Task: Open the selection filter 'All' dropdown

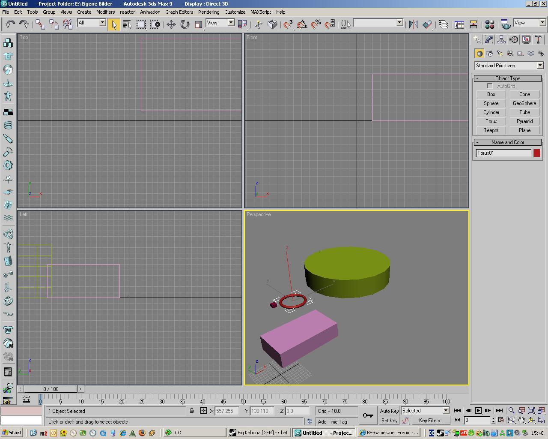Action: pos(102,23)
